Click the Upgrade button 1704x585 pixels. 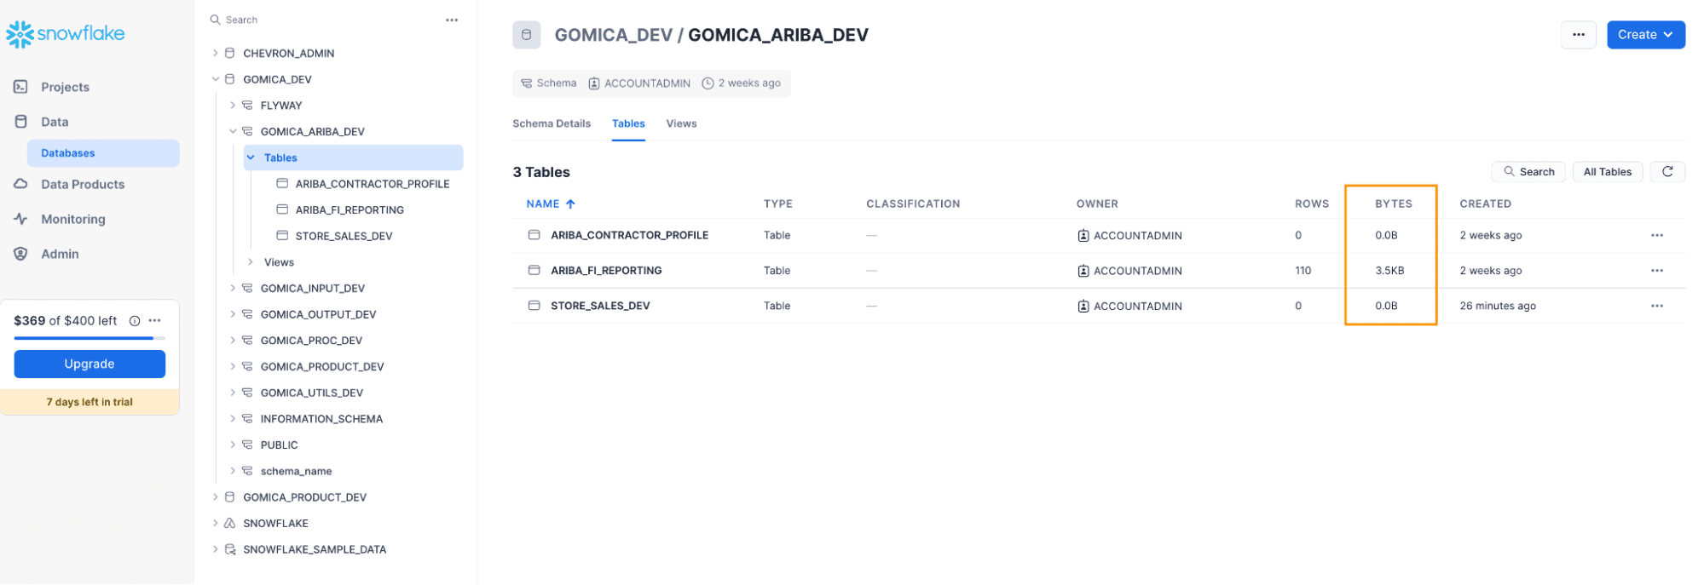tap(90, 364)
